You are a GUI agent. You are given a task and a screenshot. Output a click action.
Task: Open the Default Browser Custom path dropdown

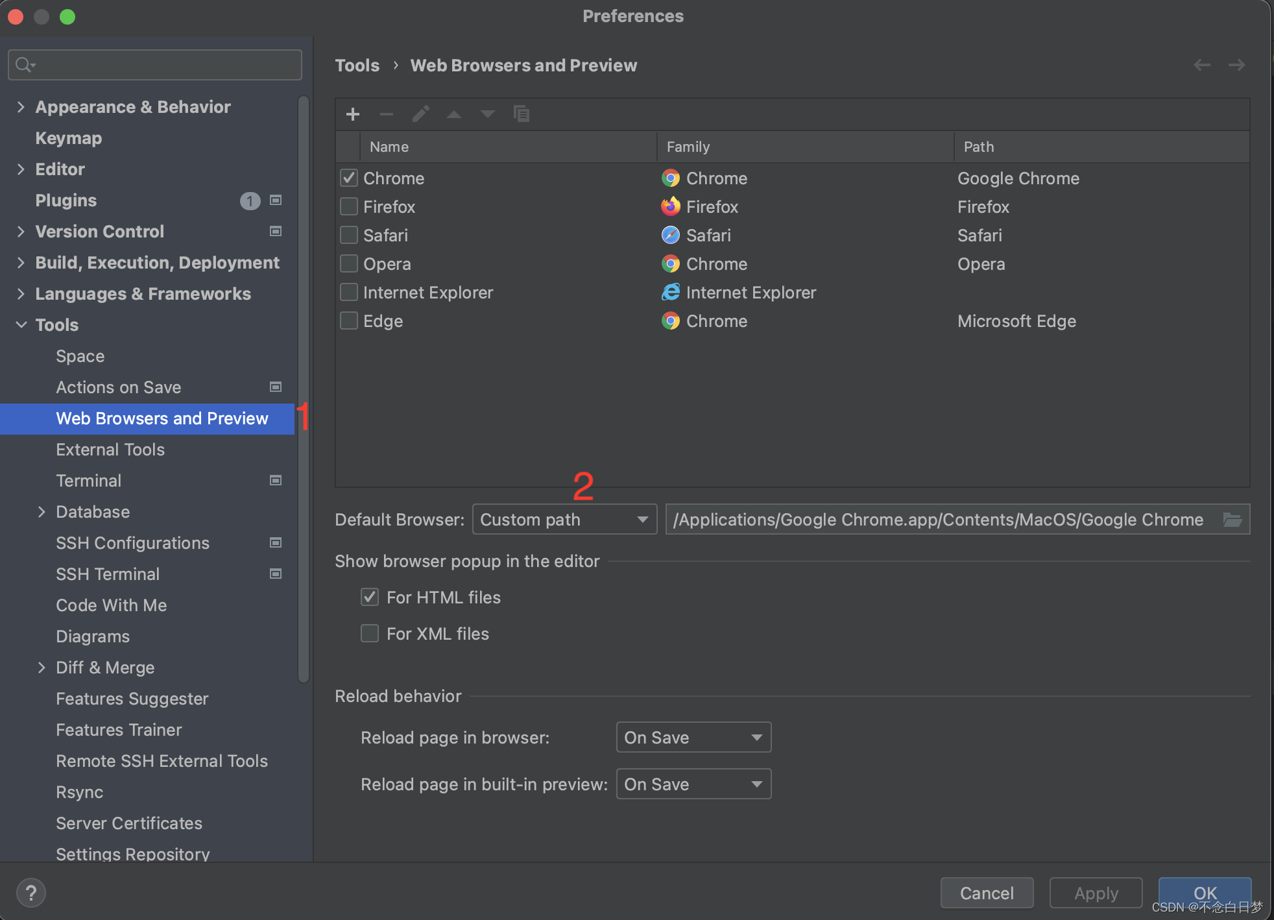(564, 520)
